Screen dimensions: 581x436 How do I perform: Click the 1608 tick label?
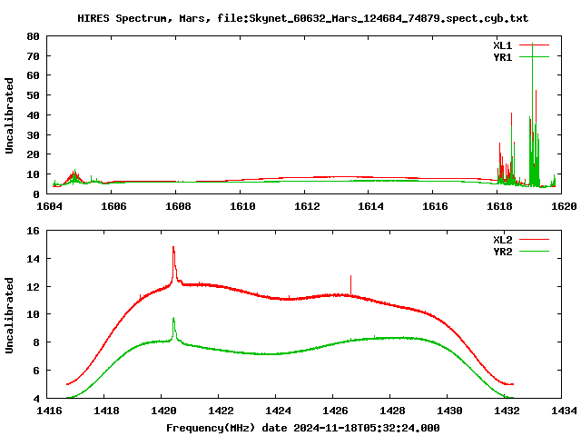click(178, 206)
